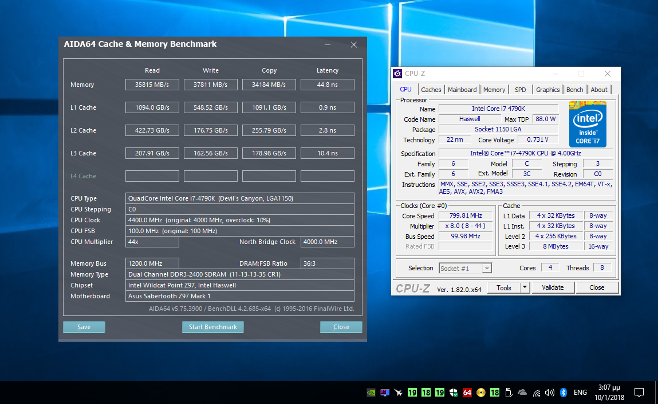Select the L2 Cache Copy value 255.79 GB/s

tap(269, 130)
